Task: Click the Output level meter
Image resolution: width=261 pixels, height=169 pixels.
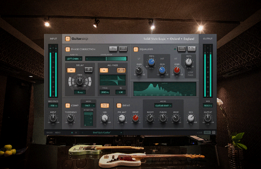Action: click(x=208, y=71)
